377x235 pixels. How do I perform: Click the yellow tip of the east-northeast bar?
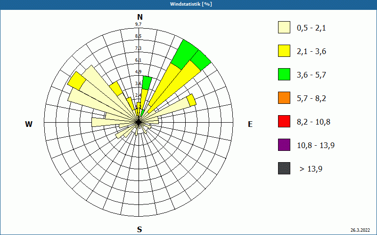[191, 100]
